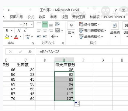Toggle underline formatting
128x111 pixels.
pyautogui.click(x=7, y=30)
